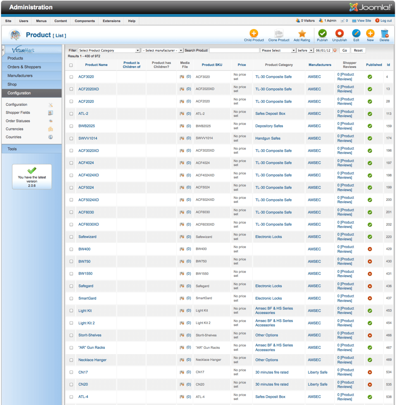Open the media file icon for ACF3020
The image size is (396, 405).
pos(182,77)
